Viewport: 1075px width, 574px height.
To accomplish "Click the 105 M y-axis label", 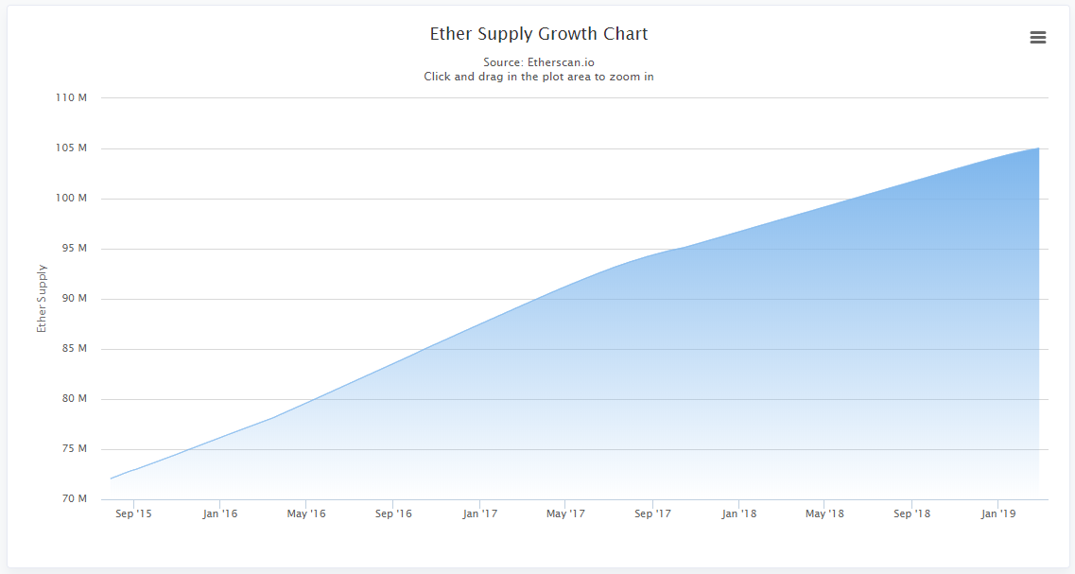I will [71, 148].
